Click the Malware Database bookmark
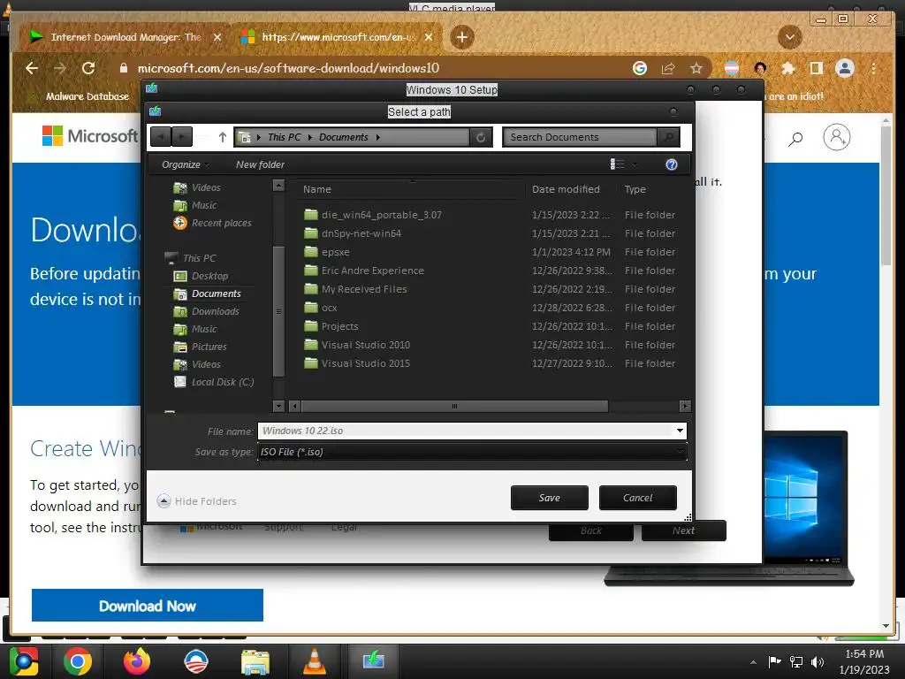This screenshot has width=905, height=679. tap(87, 96)
